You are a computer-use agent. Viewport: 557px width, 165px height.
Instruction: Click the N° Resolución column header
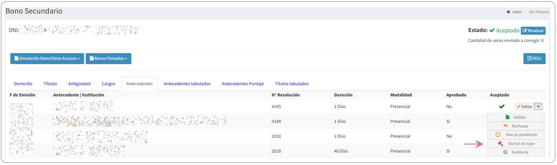286,95
